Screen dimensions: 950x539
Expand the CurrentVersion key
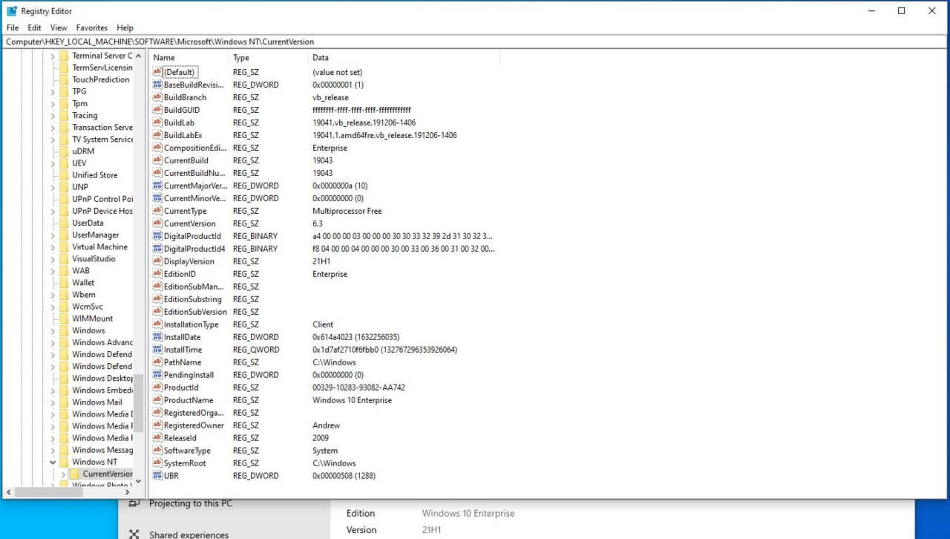tap(64, 474)
